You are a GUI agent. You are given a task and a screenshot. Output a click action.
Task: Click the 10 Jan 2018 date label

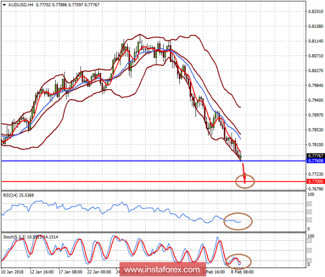click(x=13, y=272)
